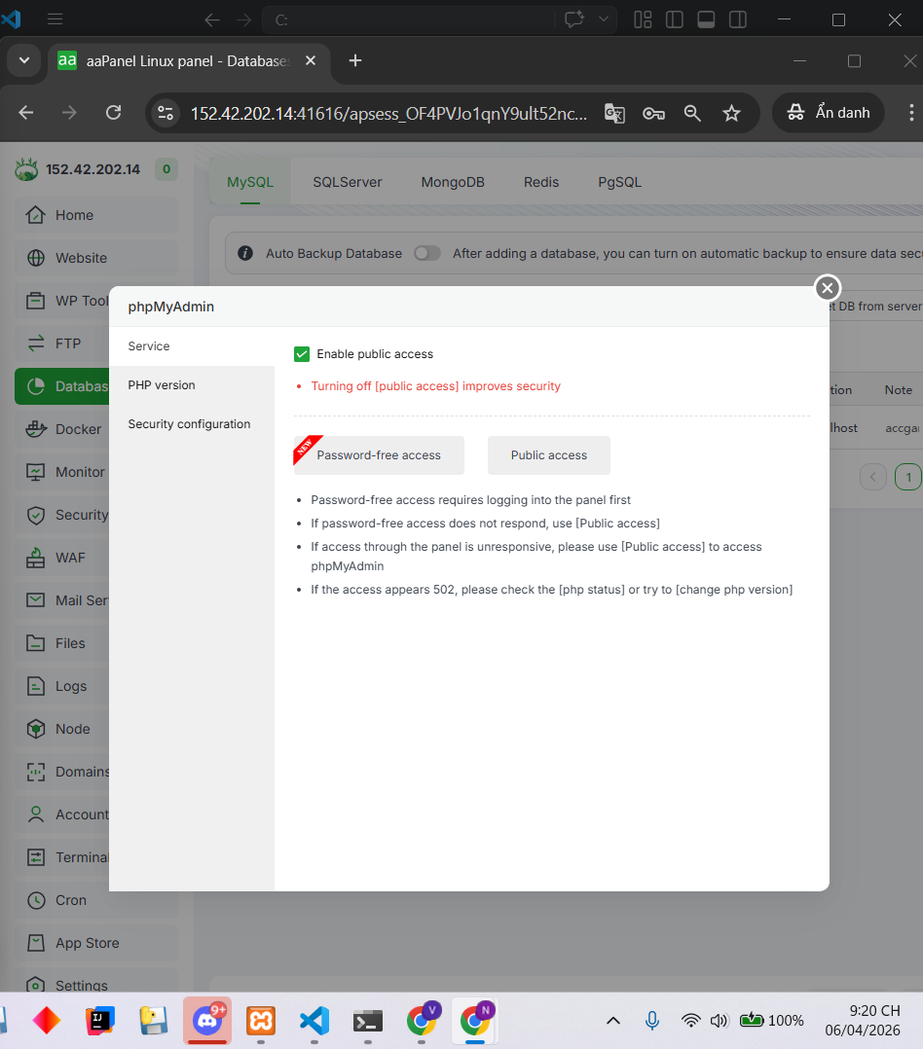Open the Copilot dropdown arrow in title bar
Screen dimensions: 923x1049
click(604, 19)
